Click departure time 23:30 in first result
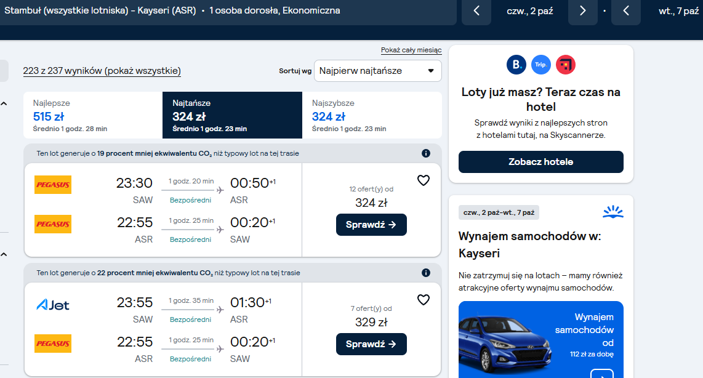Image resolution: width=703 pixels, height=378 pixels. pyautogui.click(x=134, y=183)
